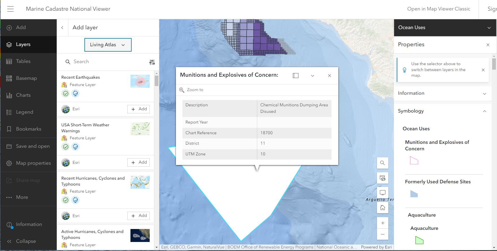Open the hamburger menu icon
Viewport: 497px width, 251px height.
click(10, 9)
